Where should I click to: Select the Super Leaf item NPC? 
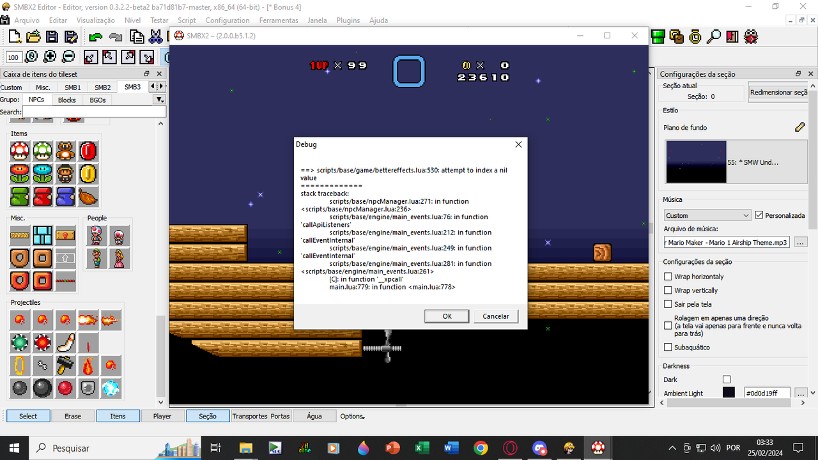pyautogui.click(x=88, y=197)
